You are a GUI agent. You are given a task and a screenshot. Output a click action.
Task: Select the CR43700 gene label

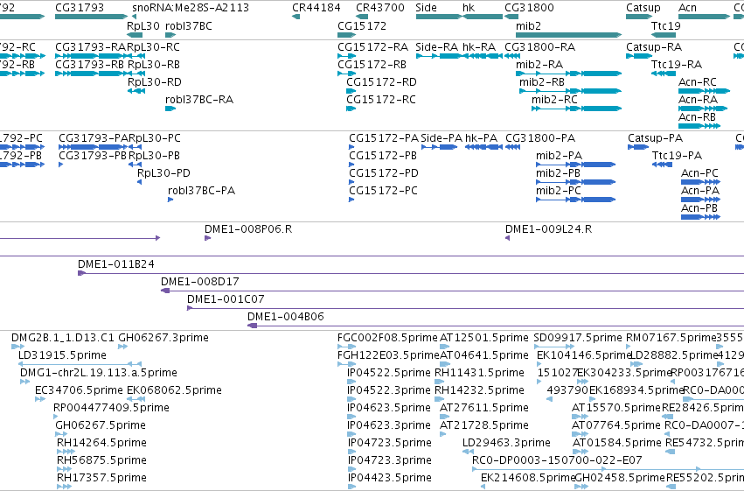point(380,8)
